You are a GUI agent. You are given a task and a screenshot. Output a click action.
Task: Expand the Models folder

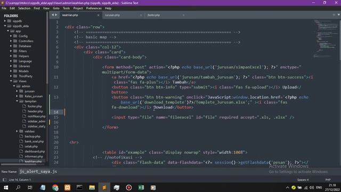pyautogui.click(x=11, y=71)
